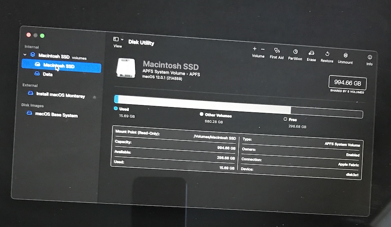391x227 pixels.
Task: Click the External sidebar section header
Action: coord(30,85)
